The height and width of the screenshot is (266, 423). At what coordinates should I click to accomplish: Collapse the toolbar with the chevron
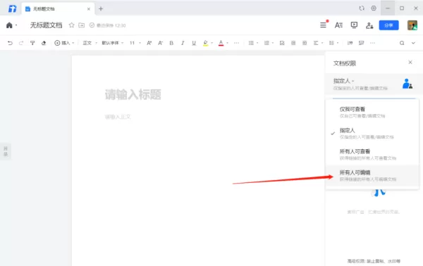point(413,43)
